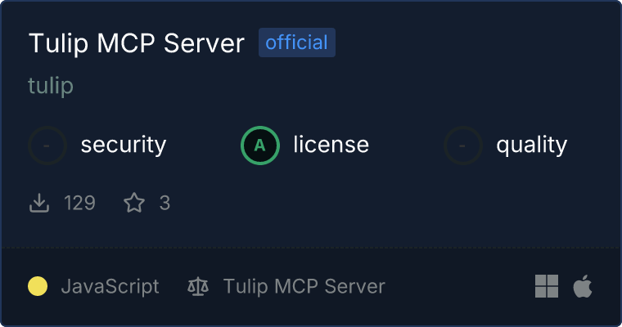Click the Windows platform icon

click(547, 286)
